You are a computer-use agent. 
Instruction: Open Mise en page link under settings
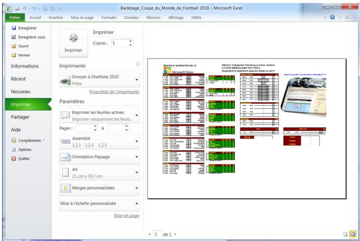126,216
